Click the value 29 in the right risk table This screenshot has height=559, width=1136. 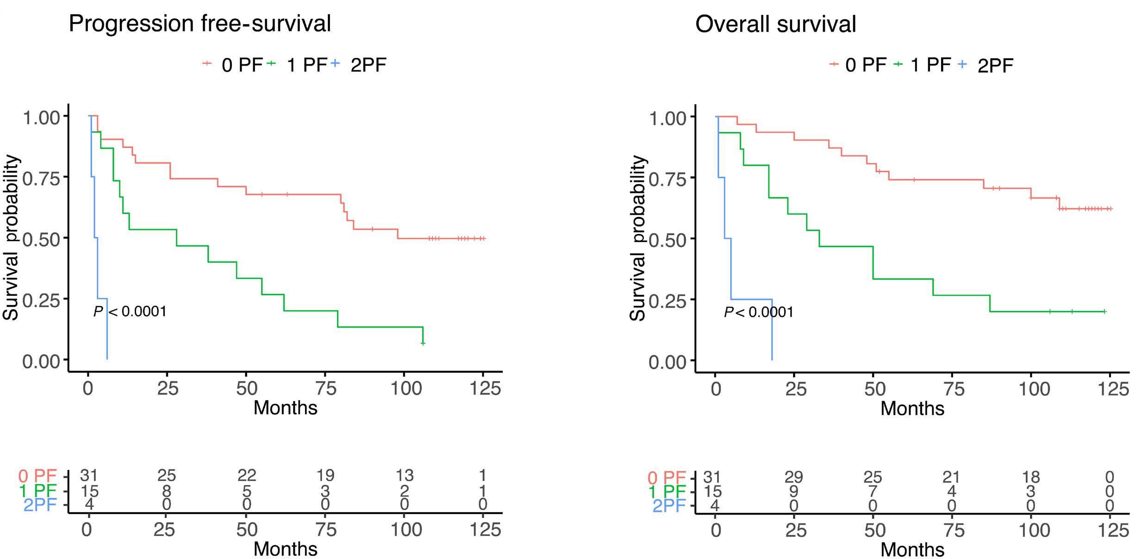[793, 477]
